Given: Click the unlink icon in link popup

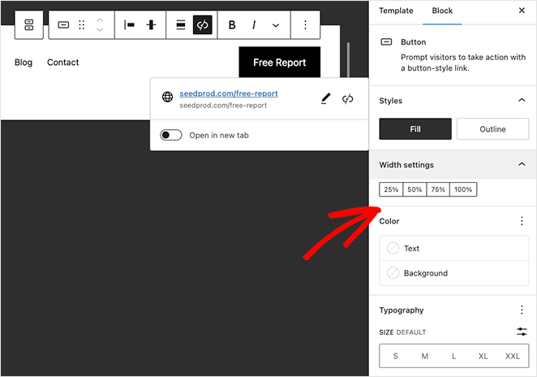Looking at the screenshot, I should [348, 98].
